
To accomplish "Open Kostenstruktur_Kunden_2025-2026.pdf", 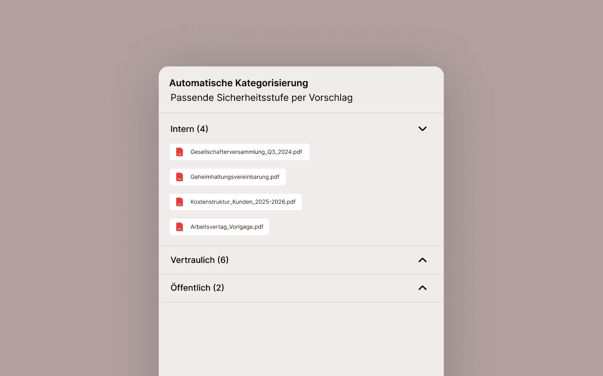I will 236,202.
